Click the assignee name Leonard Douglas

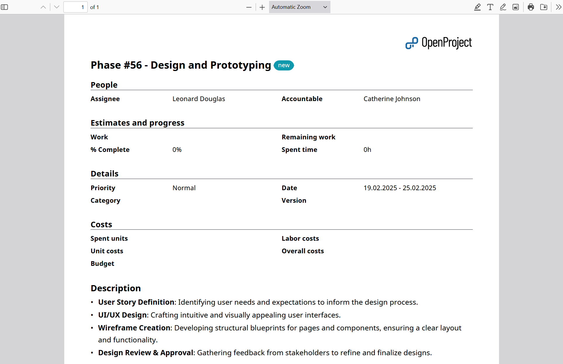[x=199, y=99]
